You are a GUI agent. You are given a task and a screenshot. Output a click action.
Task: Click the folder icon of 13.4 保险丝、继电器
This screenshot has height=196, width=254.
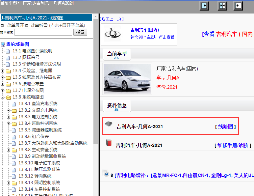pyautogui.click(x=8, y=71)
